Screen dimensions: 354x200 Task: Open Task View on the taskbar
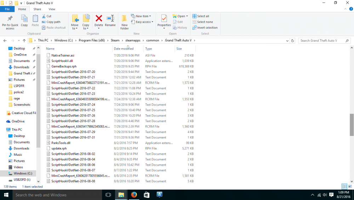pos(108,195)
